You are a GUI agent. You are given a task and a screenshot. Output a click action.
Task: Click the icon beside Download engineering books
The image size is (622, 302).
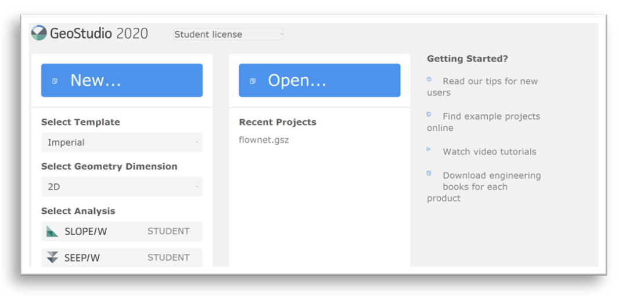[429, 174]
